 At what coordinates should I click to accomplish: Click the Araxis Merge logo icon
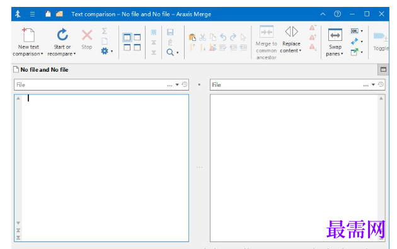tap(18, 14)
